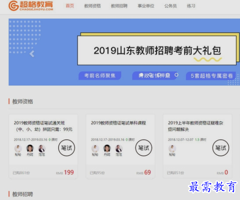
Task: Click third teacher avatar on 通关班 card
Action: [x=41, y=148]
